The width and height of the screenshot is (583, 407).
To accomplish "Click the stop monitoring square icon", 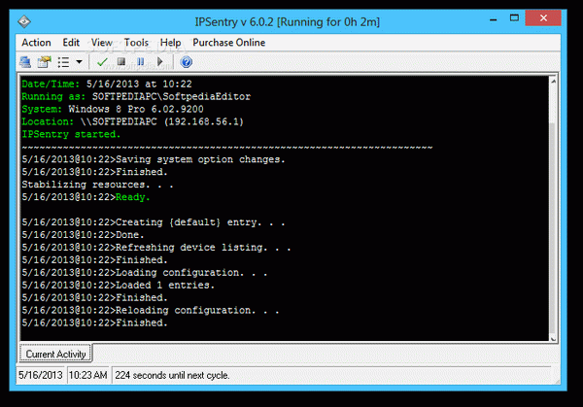I will (120, 62).
